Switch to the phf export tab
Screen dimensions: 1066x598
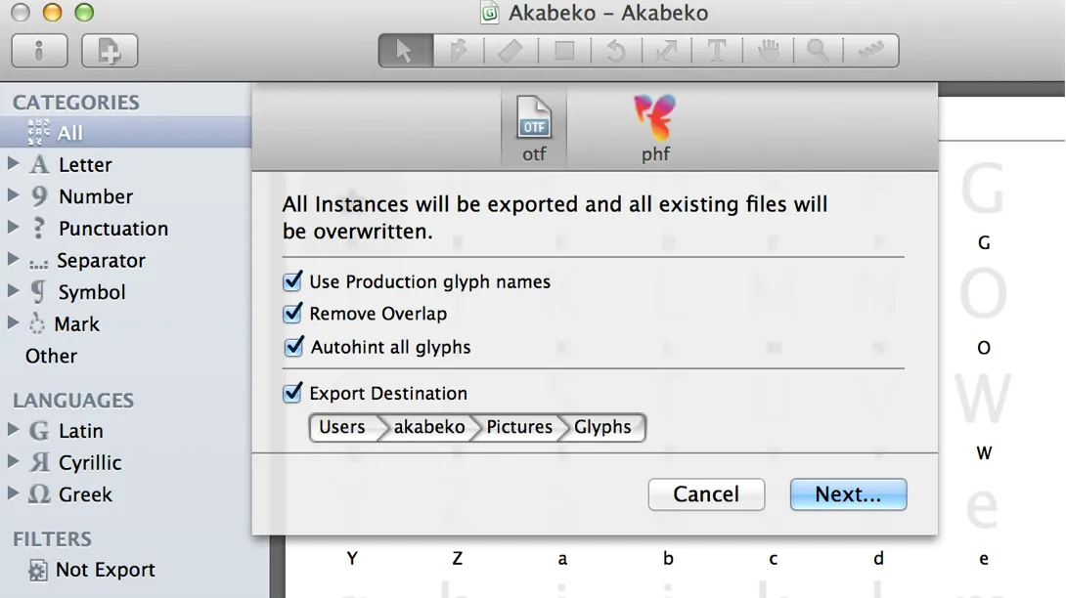click(x=655, y=129)
